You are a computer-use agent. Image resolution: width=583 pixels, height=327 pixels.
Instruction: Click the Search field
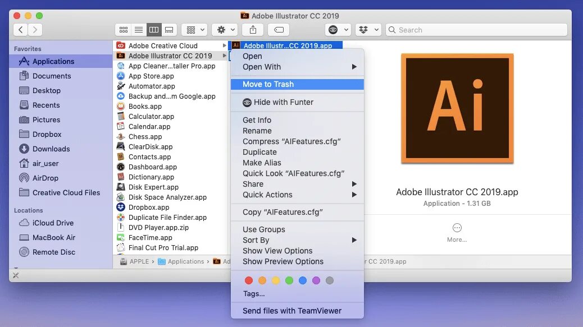(x=477, y=30)
